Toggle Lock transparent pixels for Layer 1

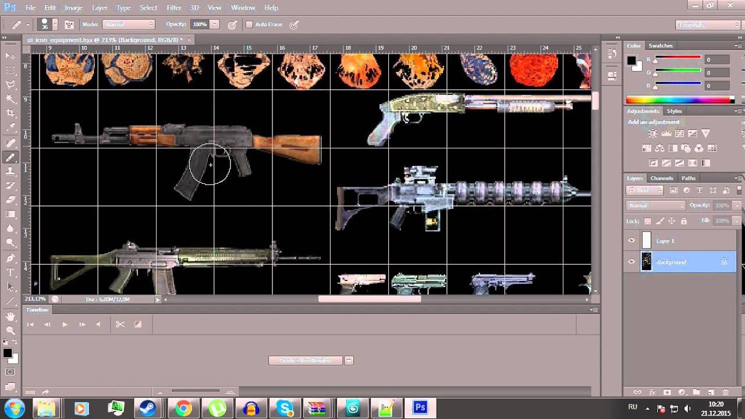pos(648,221)
